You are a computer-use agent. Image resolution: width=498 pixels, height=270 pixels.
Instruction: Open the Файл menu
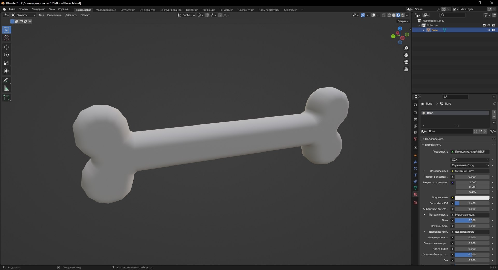pyautogui.click(x=12, y=9)
